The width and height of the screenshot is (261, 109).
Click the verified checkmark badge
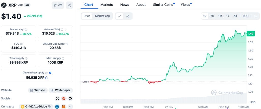50,73
